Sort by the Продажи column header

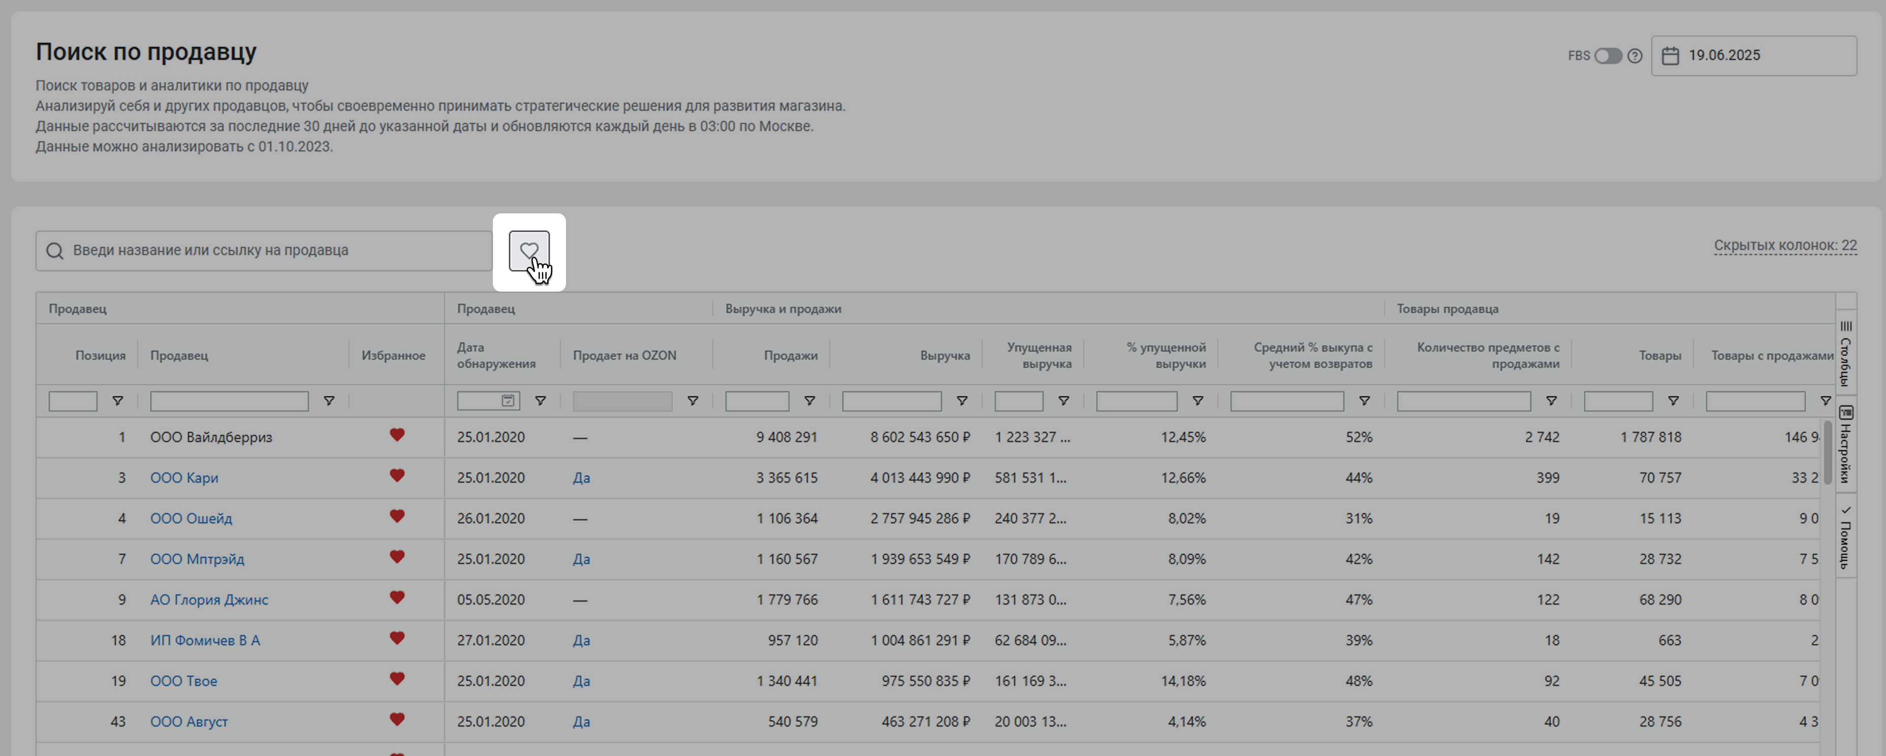pyautogui.click(x=791, y=356)
